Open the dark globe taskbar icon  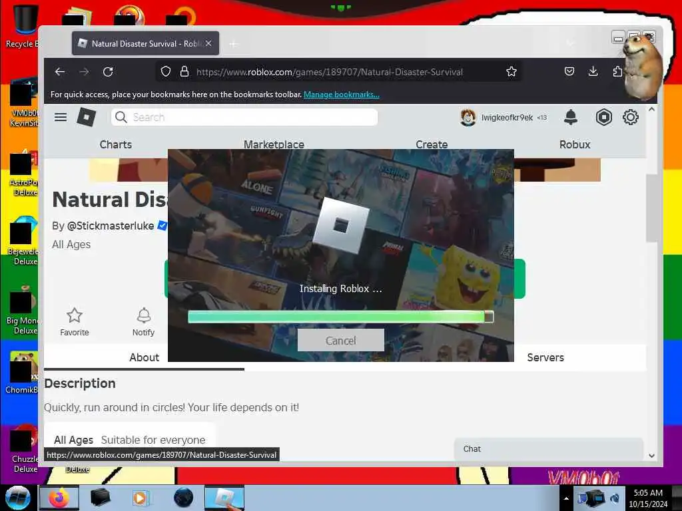(183, 498)
